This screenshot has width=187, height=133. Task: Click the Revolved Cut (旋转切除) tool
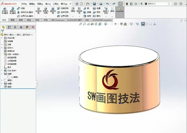coord(53,10)
